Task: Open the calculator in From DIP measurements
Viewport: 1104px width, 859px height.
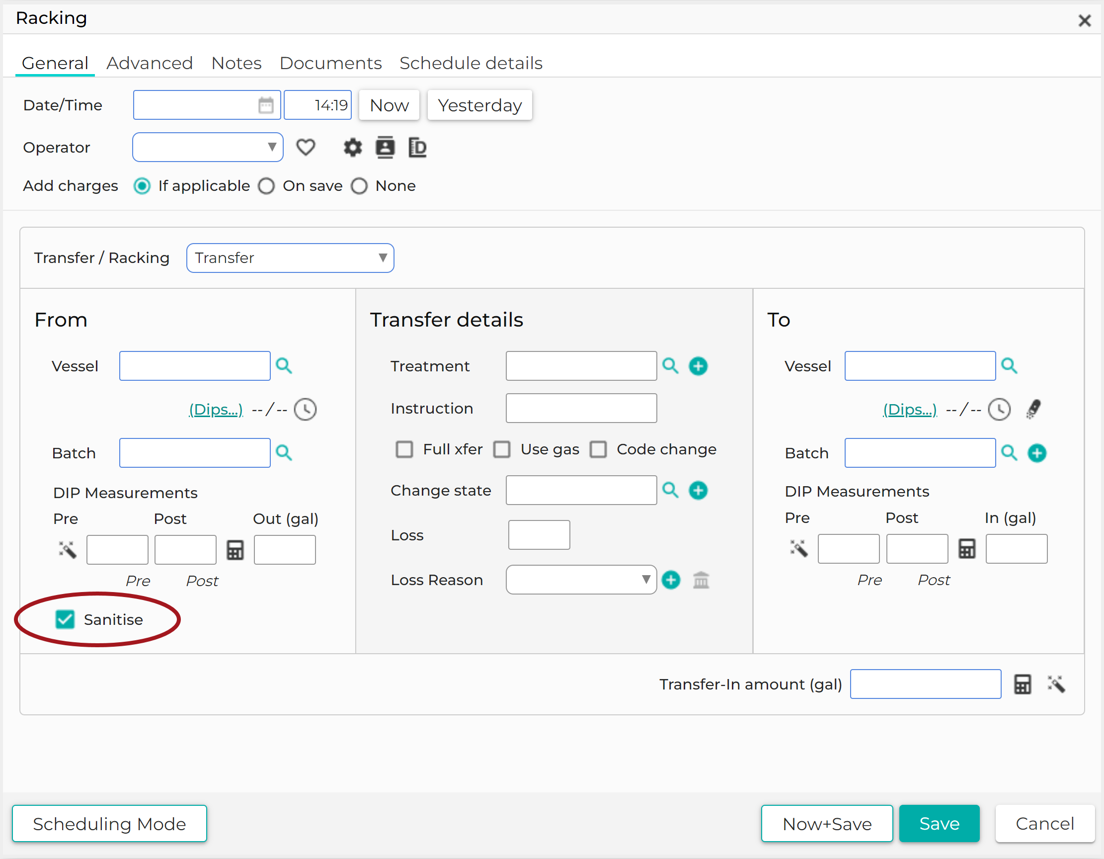Action: 235,550
